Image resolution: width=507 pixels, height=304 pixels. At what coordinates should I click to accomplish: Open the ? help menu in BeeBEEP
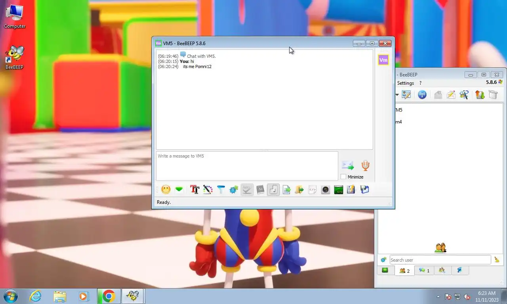click(420, 83)
